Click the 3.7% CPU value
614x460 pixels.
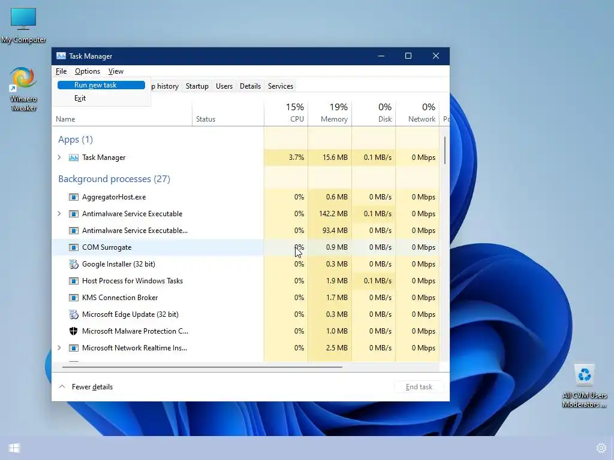point(296,158)
